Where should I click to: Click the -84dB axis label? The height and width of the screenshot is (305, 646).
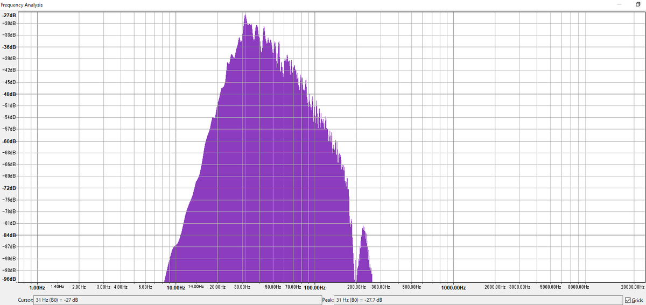point(9,235)
